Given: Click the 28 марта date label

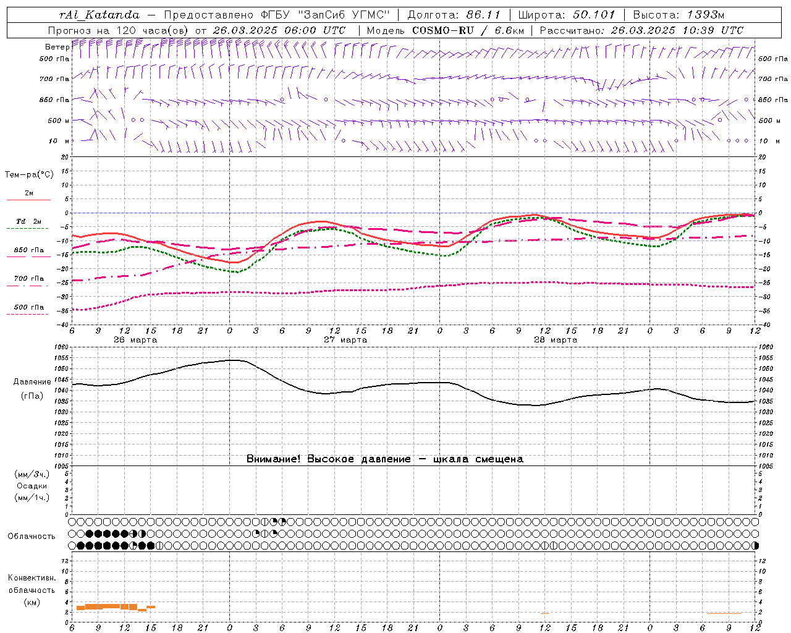Looking at the screenshot, I should pyautogui.click(x=556, y=340).
